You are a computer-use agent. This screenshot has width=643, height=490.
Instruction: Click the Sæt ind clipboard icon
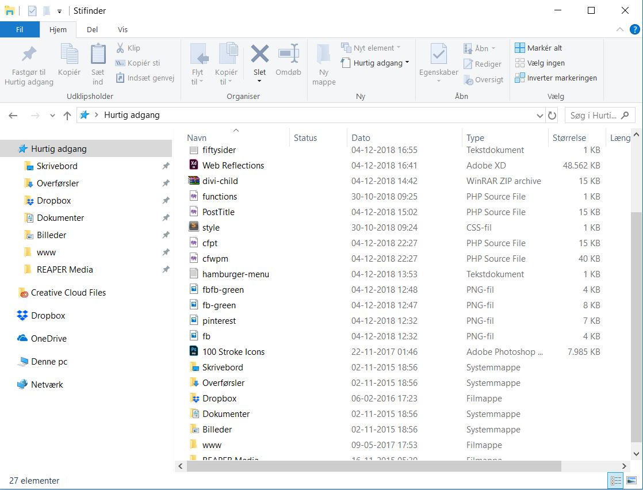point(98,53)
